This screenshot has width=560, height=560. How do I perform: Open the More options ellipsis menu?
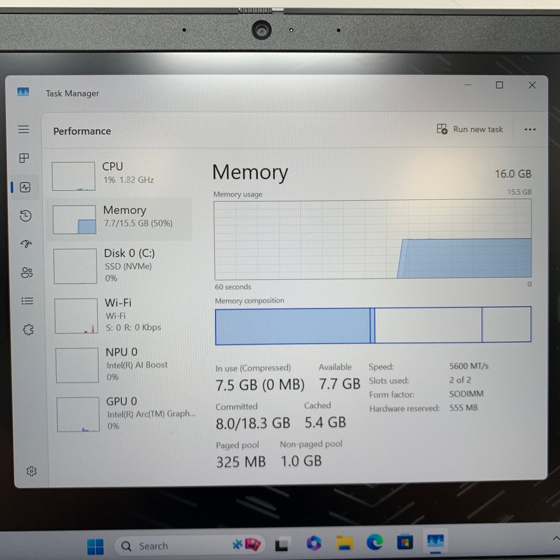coord(530,129)
